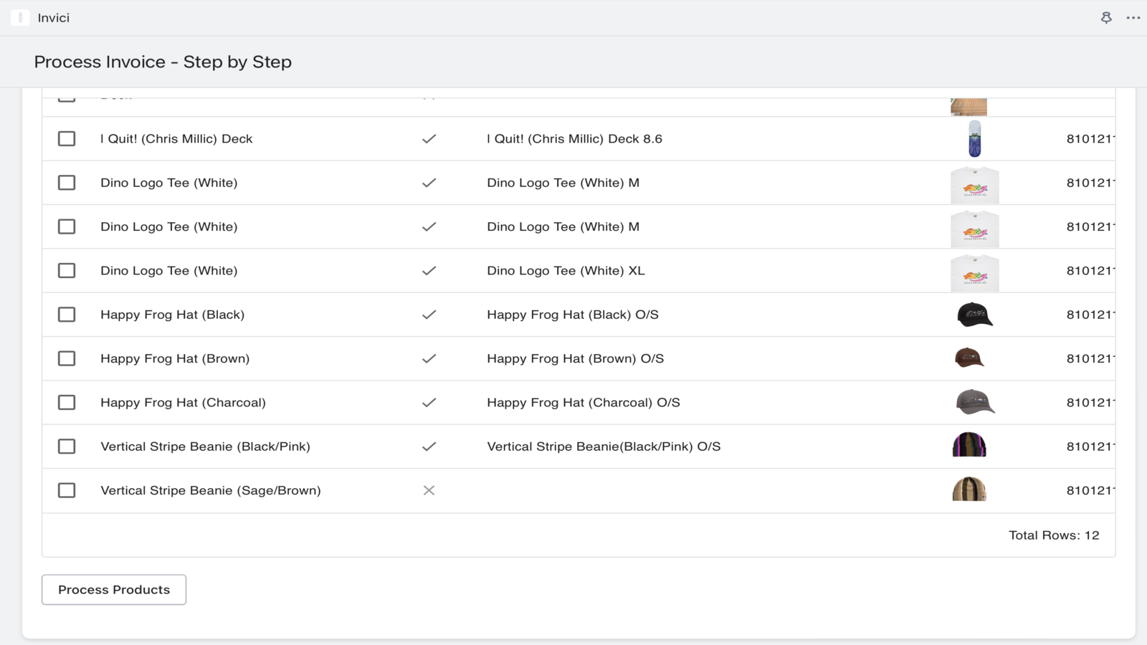Click the pin icon in top bar
Viewport: 1147px width, 645px height.
pyautogui.click(x=1106, y=18)
